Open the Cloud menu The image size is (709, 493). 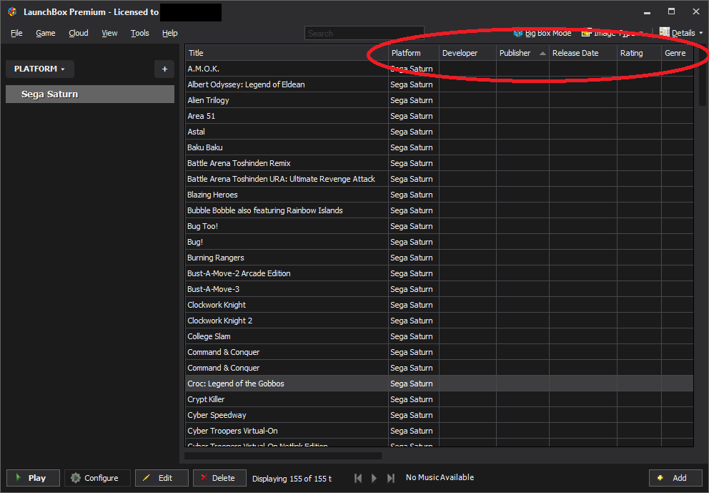[78, 33]
